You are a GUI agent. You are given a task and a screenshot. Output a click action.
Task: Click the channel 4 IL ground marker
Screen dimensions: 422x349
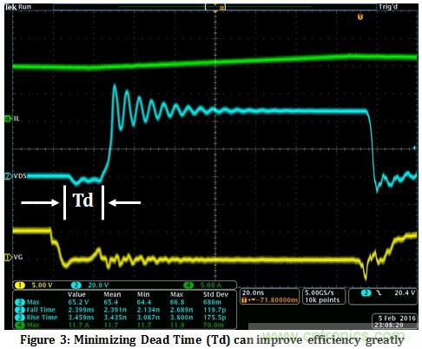tap(8, 119)
